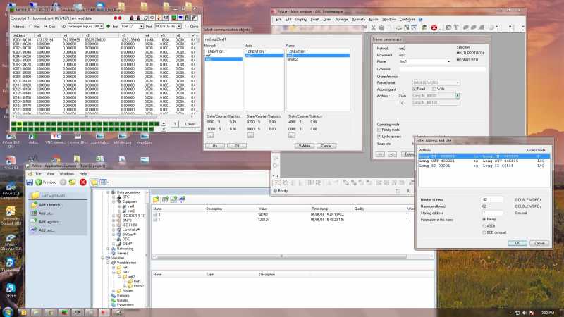This screenshot has width=564, height=317.
Task: Click Cancel in Enter address and size dialog
Action: pyautogui.click(x=539, y=243)
